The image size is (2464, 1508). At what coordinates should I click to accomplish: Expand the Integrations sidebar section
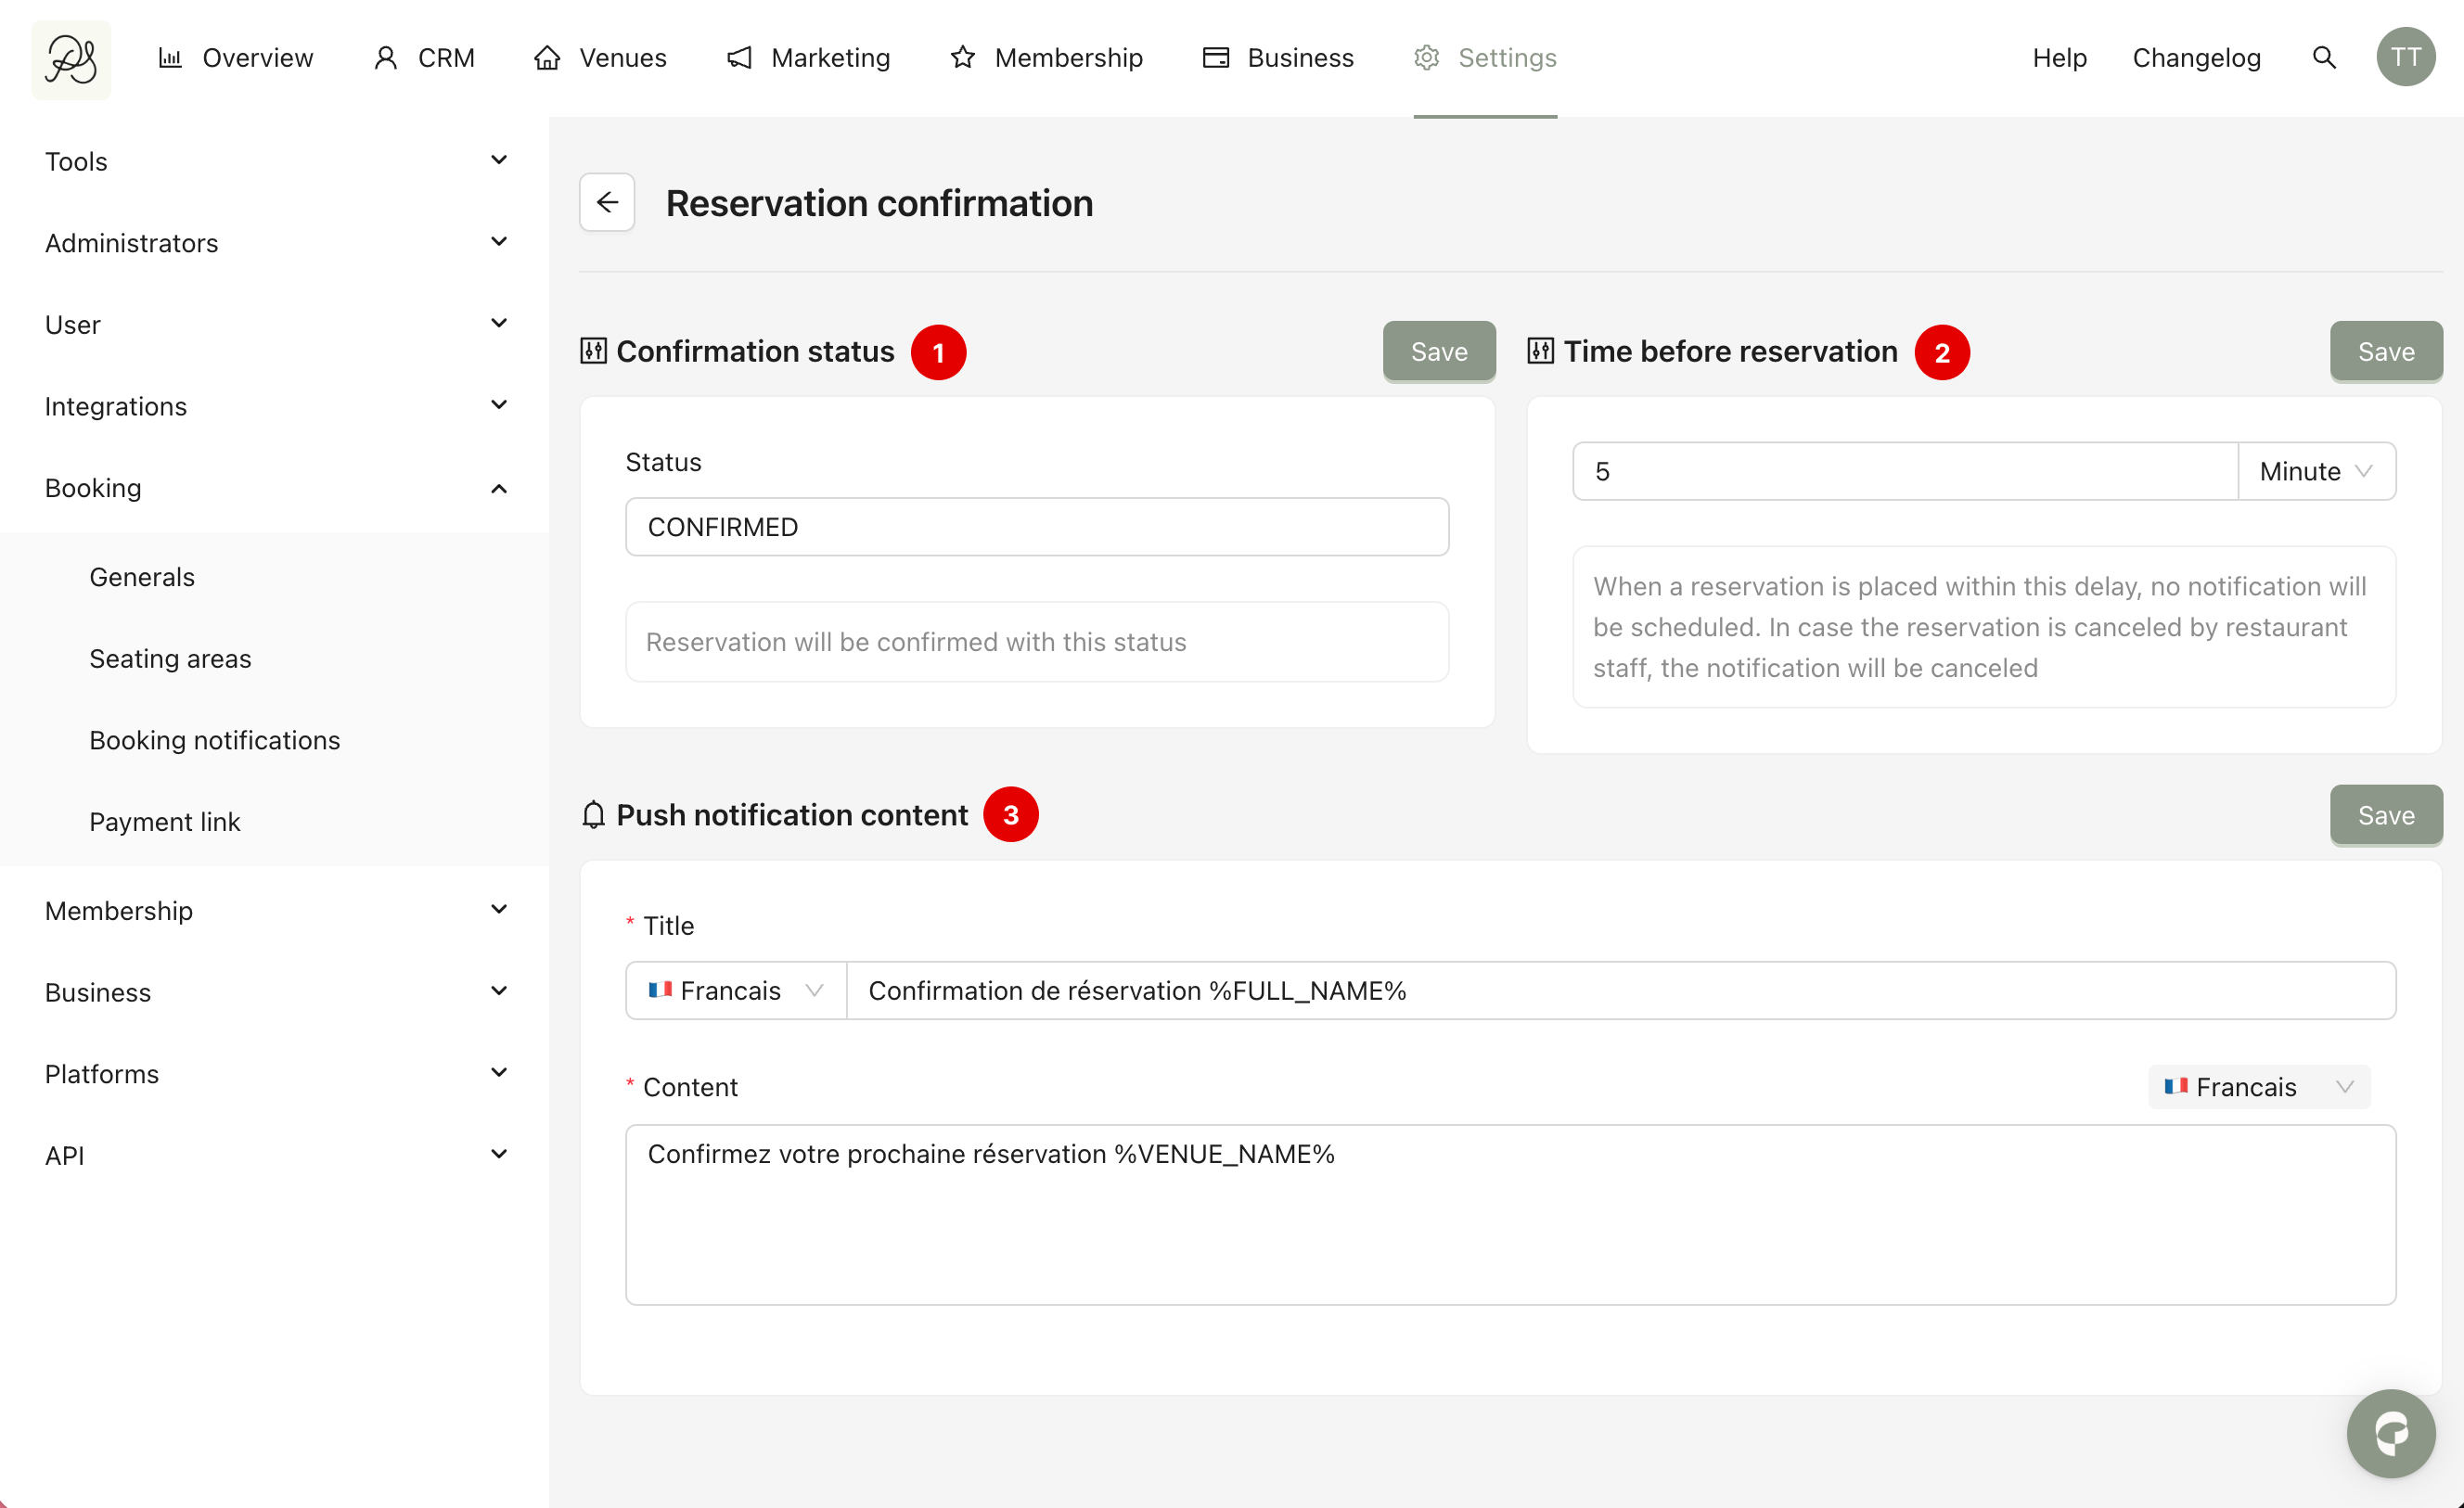499,405
